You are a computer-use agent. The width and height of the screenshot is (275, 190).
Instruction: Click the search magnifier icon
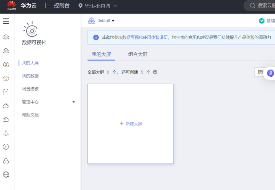(x=252, y=6)
